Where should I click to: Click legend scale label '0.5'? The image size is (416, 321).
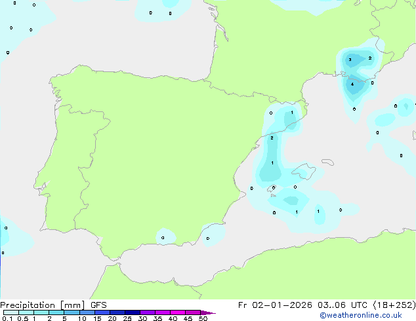pyautogui.click(x=23, y=318)
